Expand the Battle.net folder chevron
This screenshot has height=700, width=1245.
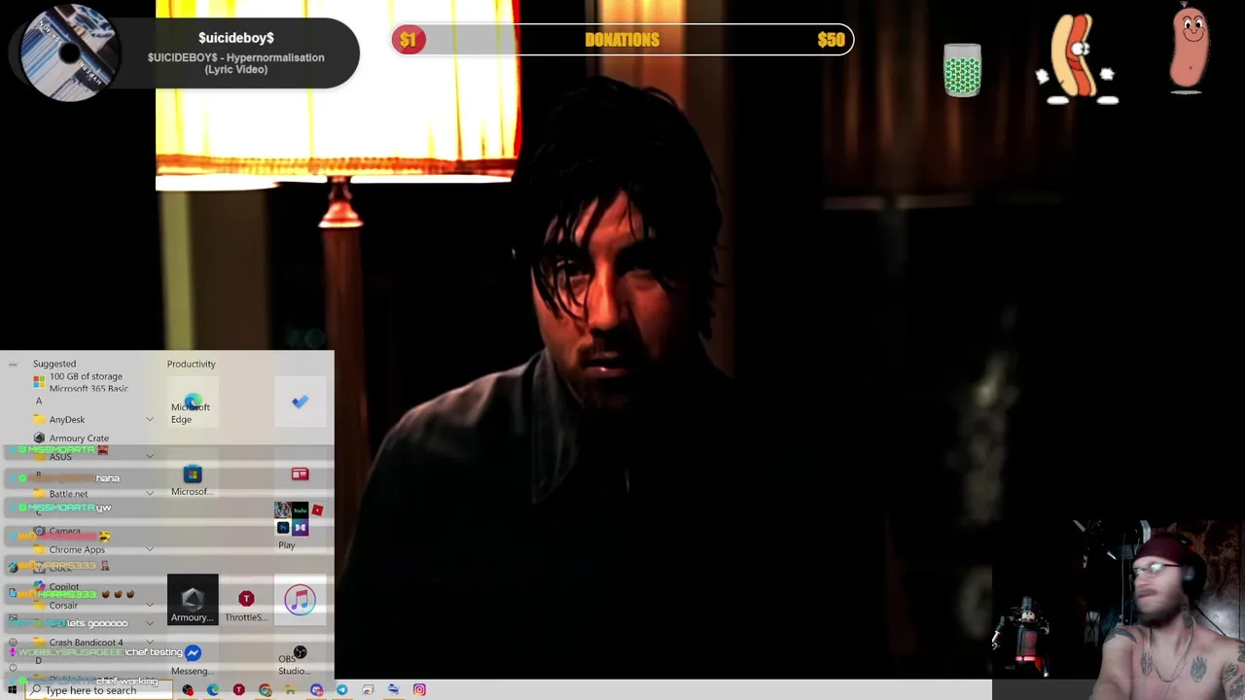coord(150,494)
